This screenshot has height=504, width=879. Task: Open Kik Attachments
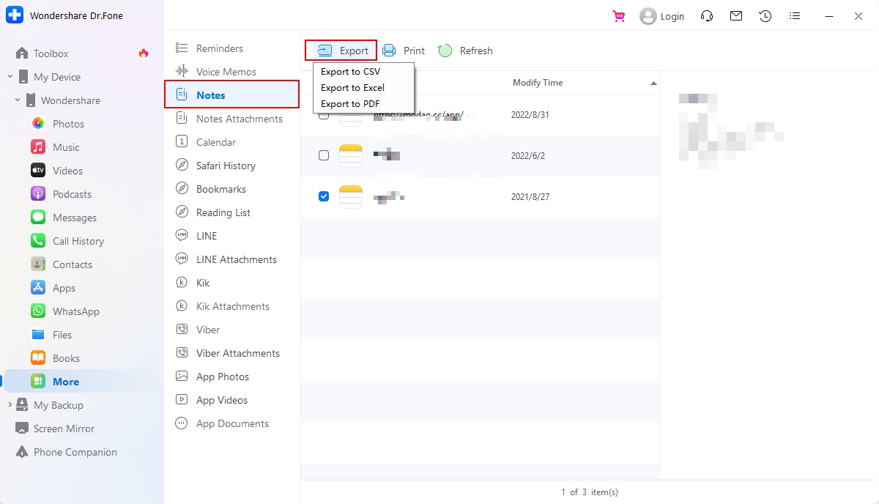click(232, 306)
